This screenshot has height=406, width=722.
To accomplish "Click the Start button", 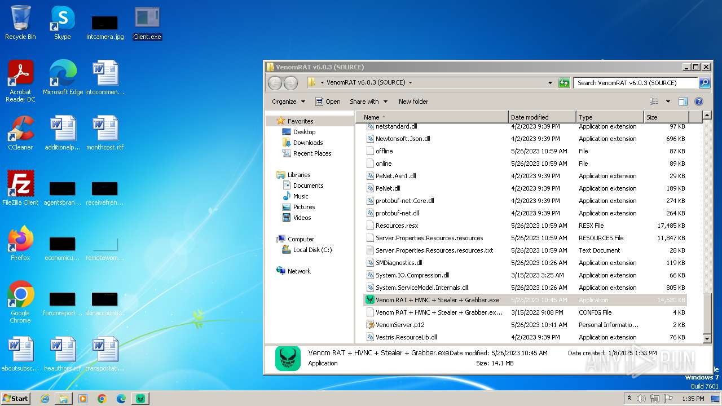I will click(x=16, y=399).
